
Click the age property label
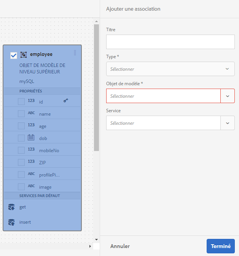(43, 126)
